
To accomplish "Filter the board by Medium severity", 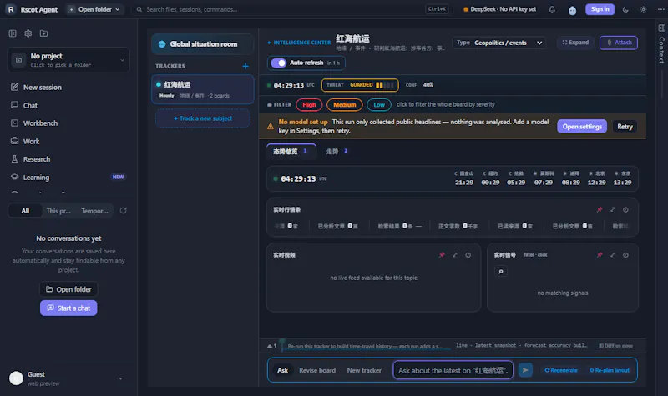I will click(344, 105).
